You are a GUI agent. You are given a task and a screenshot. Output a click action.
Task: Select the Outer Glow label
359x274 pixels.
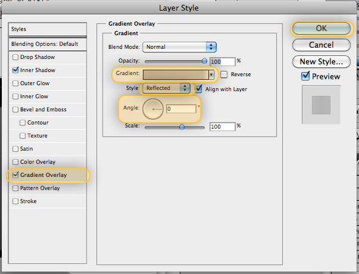[x=35, y=83]
